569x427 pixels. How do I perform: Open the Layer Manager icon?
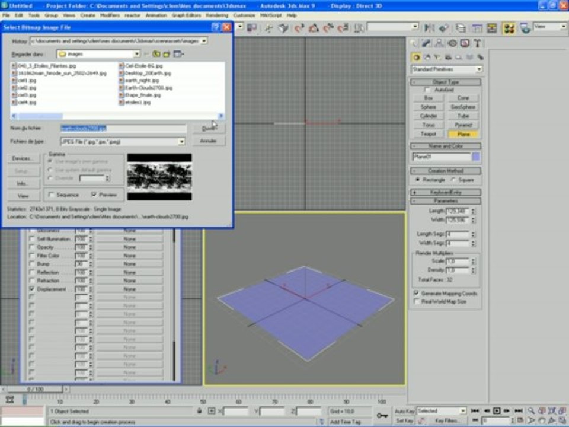click(x=461, y=28)
